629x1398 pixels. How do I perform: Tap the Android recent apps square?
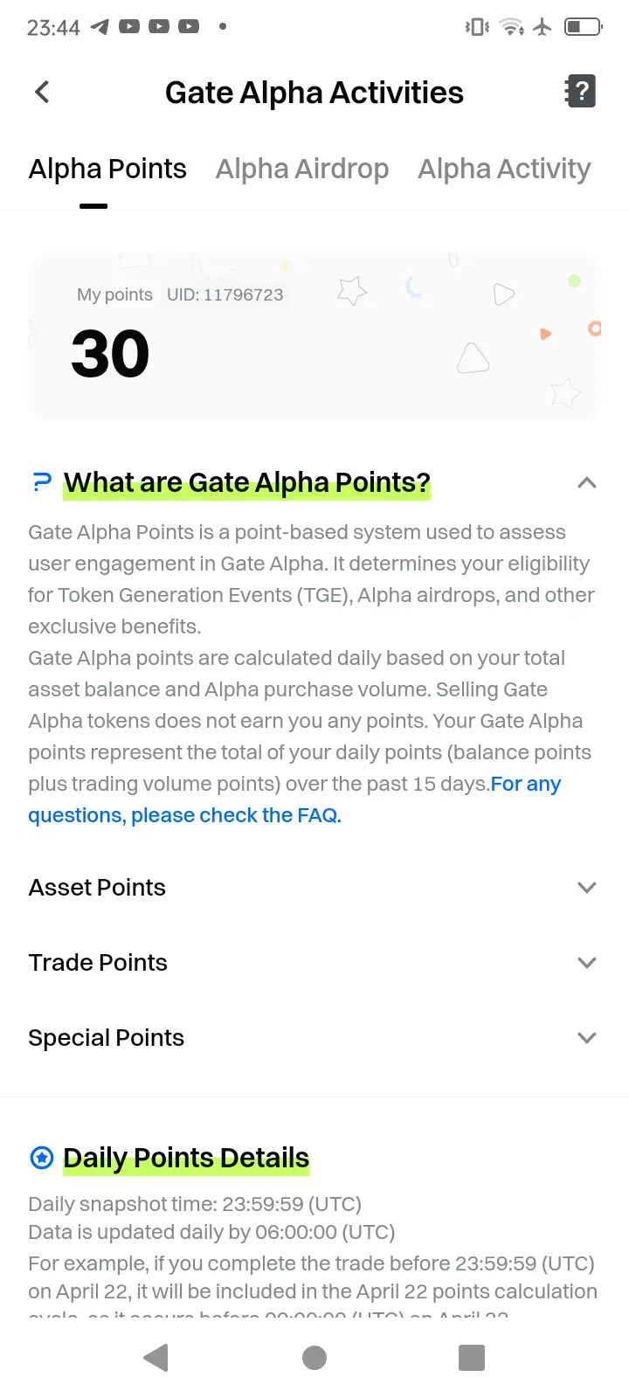[472, 1357]
